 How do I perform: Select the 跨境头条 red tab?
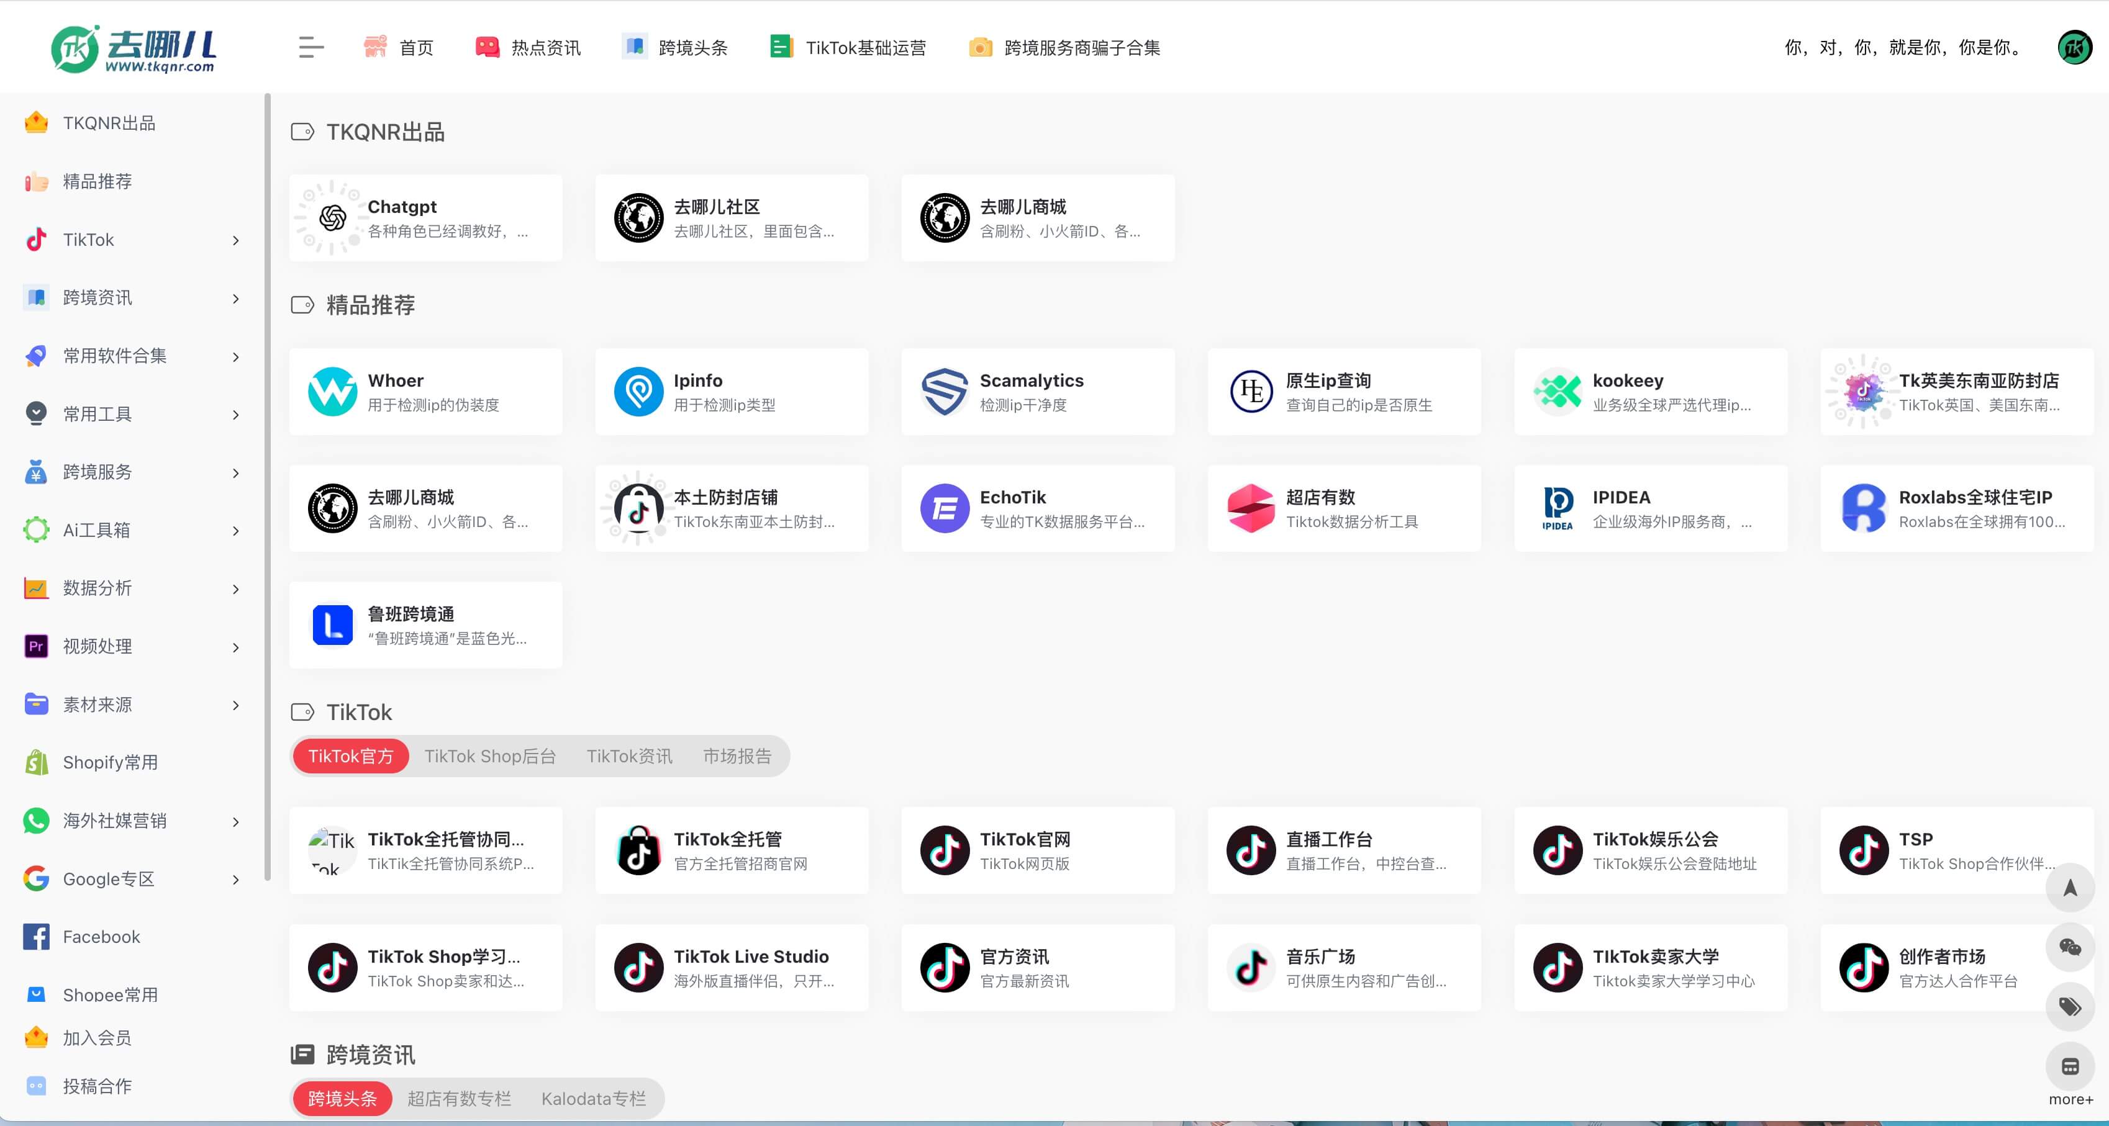(x=342, y=1098)
